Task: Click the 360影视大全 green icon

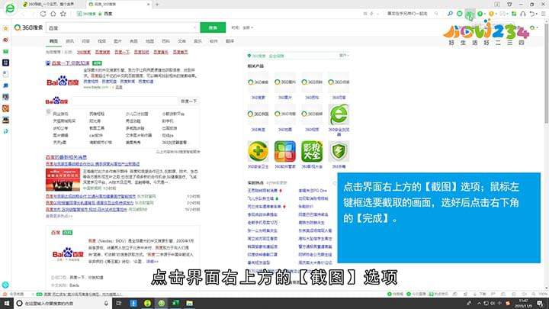Action: pos(312,151)
